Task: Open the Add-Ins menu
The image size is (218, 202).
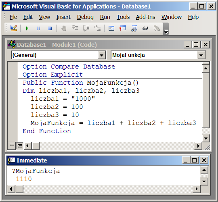Action: pyautogui.click(x=145, y=17)
